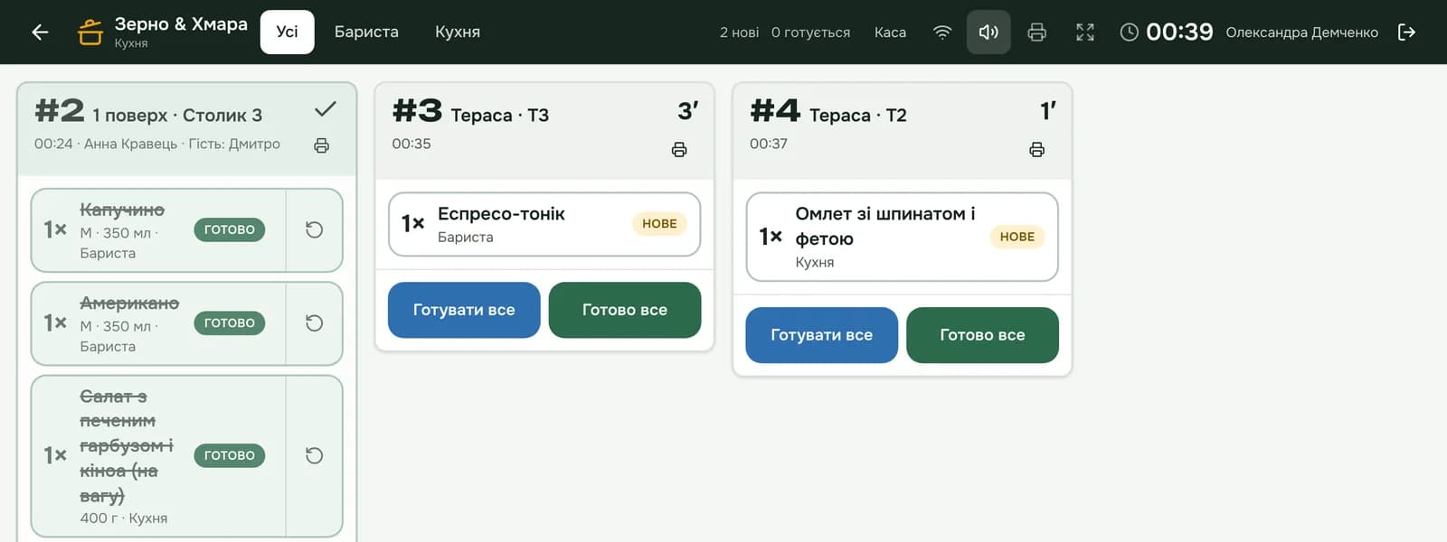This screenshot has width=1447, height=542.
Task: Click the 0 готується counter
Action: 810,33
